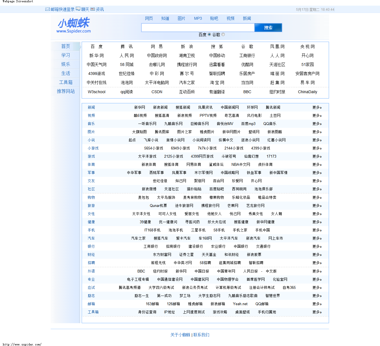
Task: Click the 小蜘蛛 Sspider logo
Action: (74, 25)
